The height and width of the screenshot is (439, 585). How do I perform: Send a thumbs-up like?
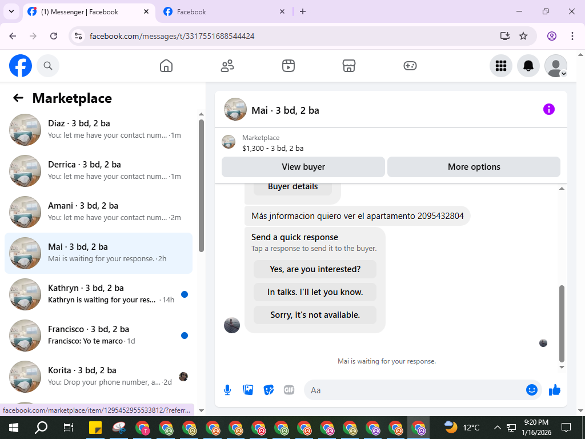coord(555,390)
